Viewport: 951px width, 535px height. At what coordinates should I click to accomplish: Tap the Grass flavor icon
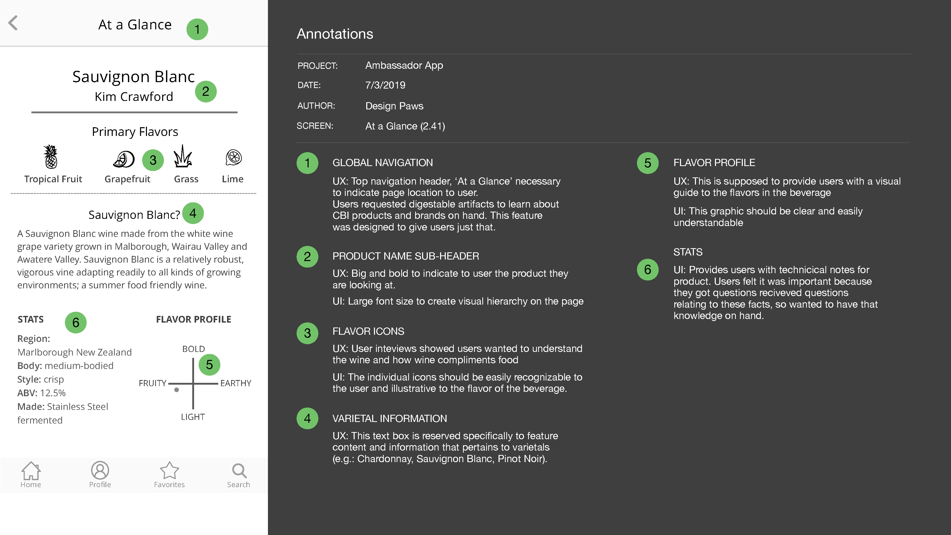click(x=183, y=156)
